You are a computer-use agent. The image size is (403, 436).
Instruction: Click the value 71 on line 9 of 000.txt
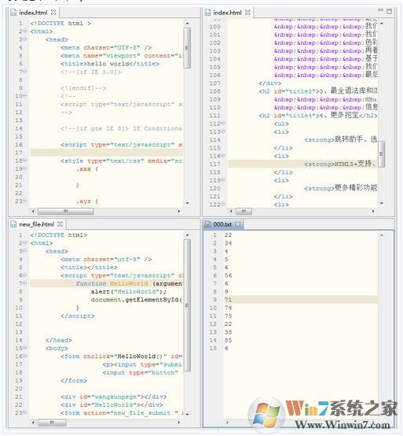228,300
